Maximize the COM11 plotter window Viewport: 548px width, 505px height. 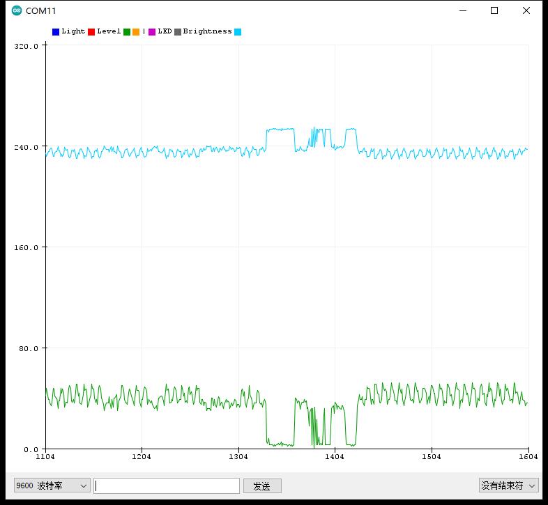[494, 10]
